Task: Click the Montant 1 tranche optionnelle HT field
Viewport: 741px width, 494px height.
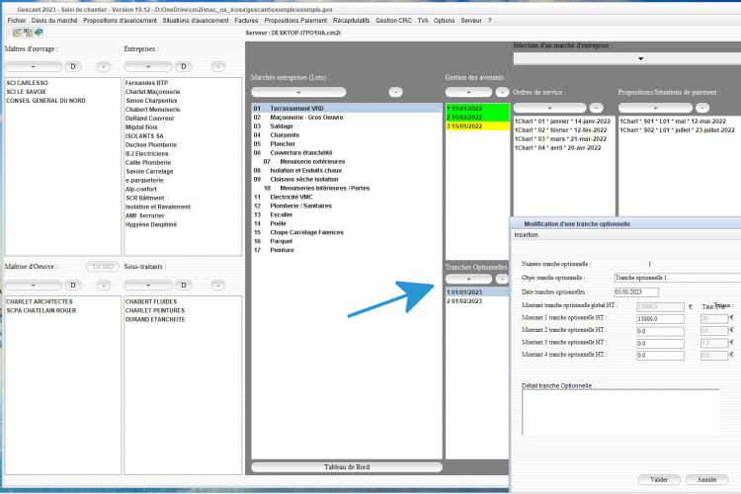Action: [660, 319]
